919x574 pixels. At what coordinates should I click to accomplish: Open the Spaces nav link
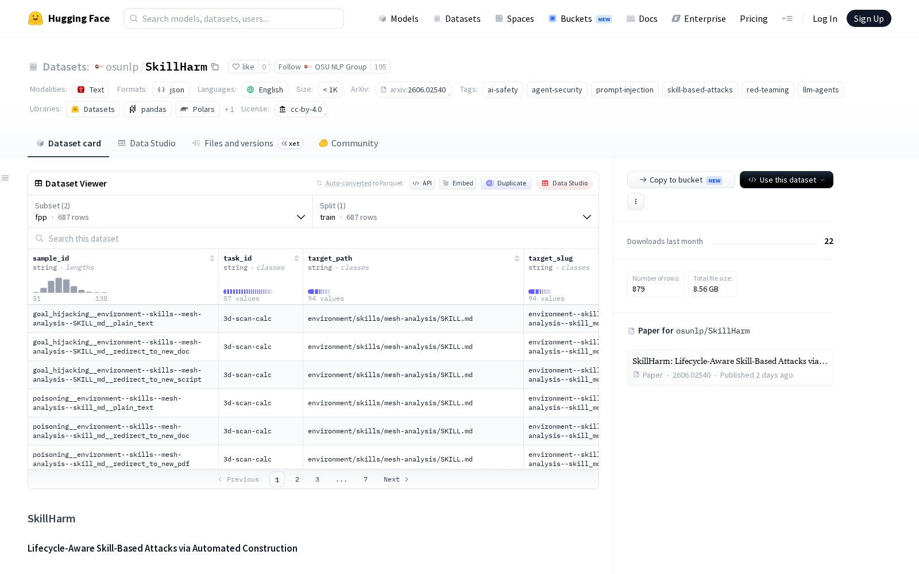[515, 18]
